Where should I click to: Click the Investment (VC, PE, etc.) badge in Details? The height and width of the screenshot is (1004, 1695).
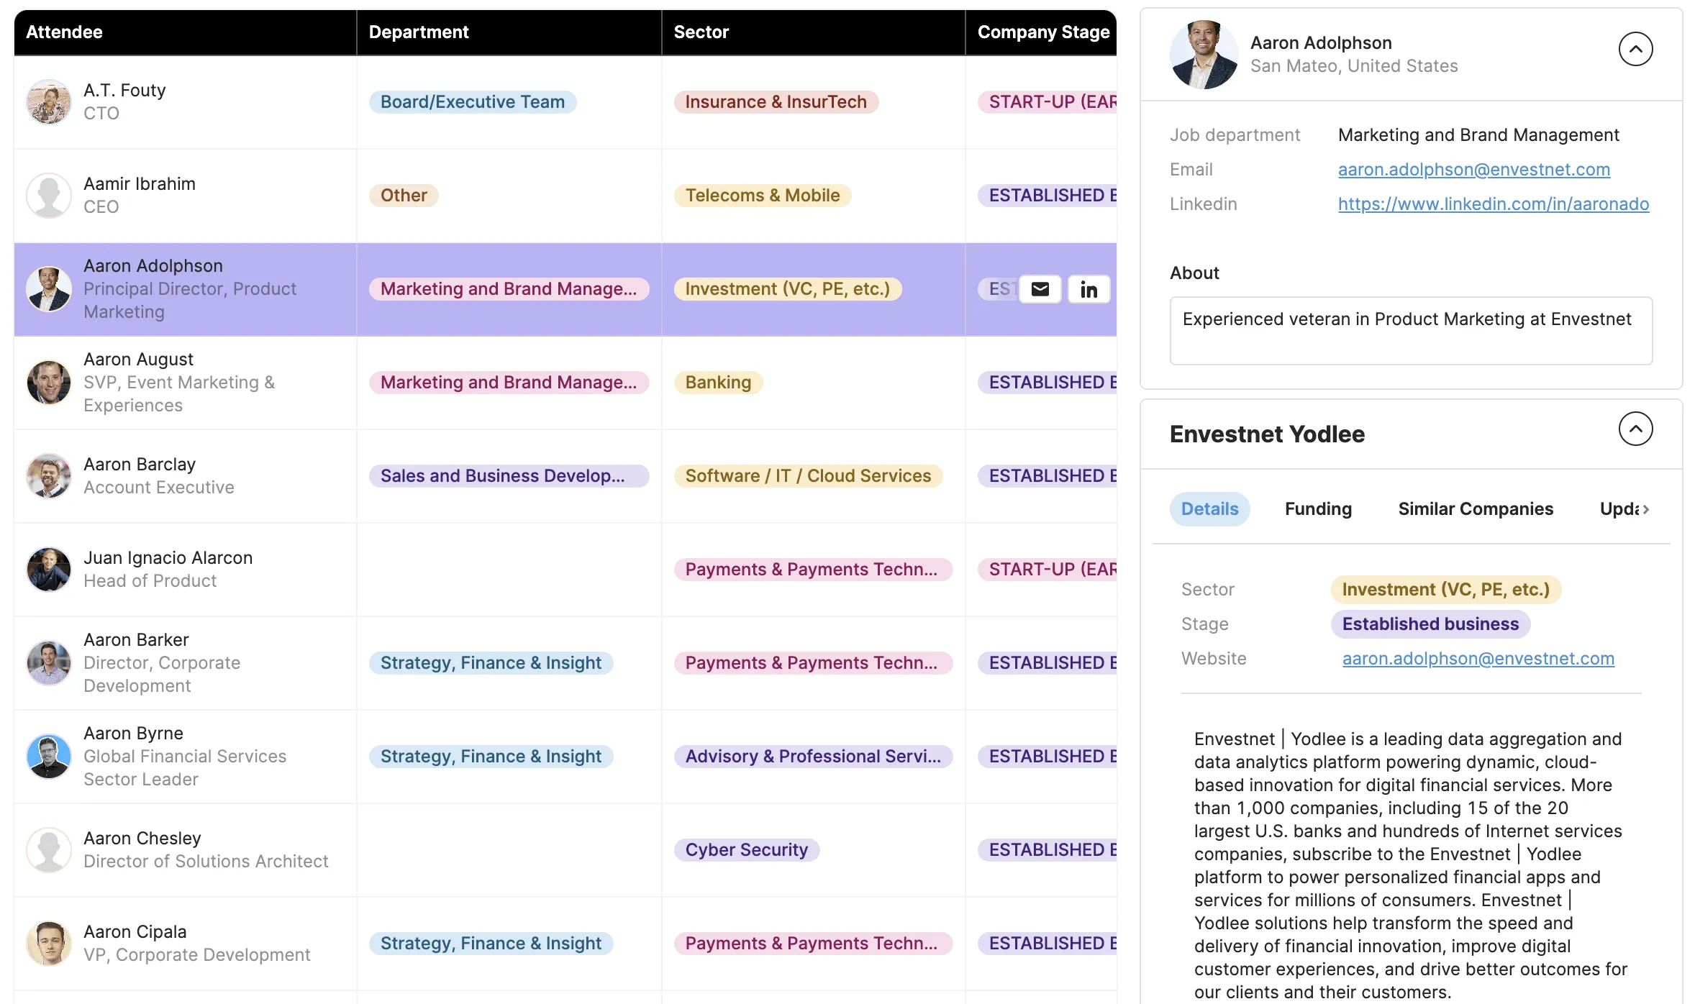click(x=1445, y=590)
